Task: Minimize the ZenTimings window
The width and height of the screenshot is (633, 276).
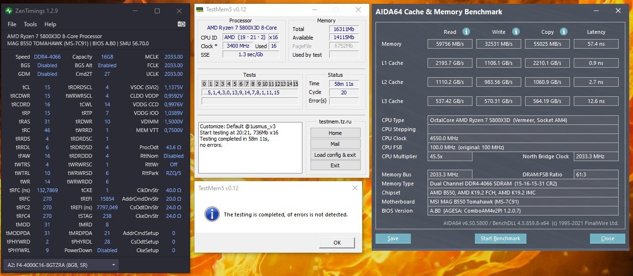Action: click(135, 10)
